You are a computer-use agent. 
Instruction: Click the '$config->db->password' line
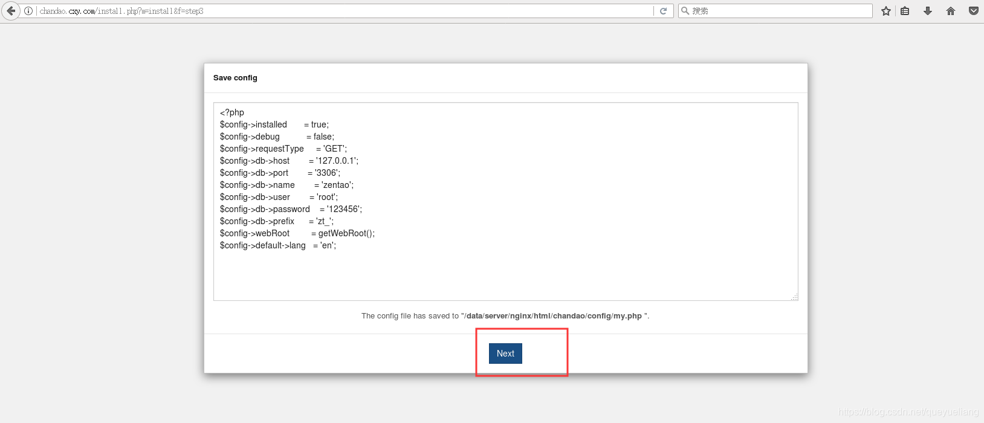tap(291, 209)
